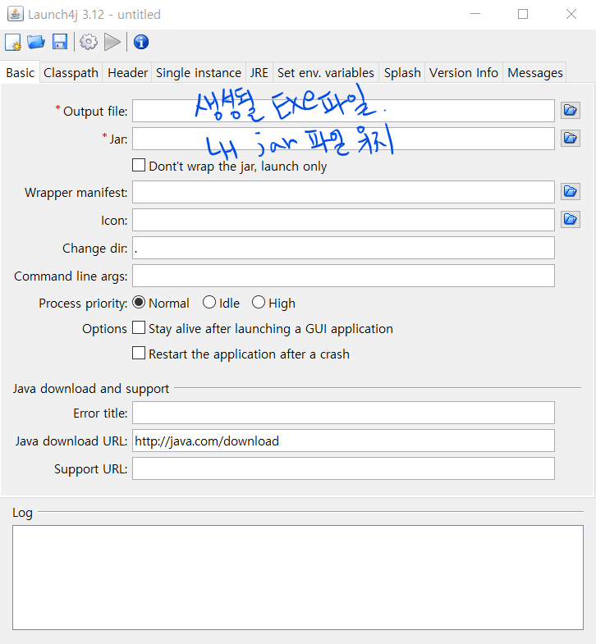Screen dimensions: 596x644
Task: Focus the Output file input field
Action: click(343, 111)
